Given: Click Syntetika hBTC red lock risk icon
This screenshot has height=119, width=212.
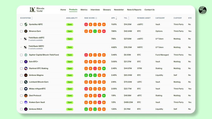Looking at the screenshot, I should tap(86, 25).
